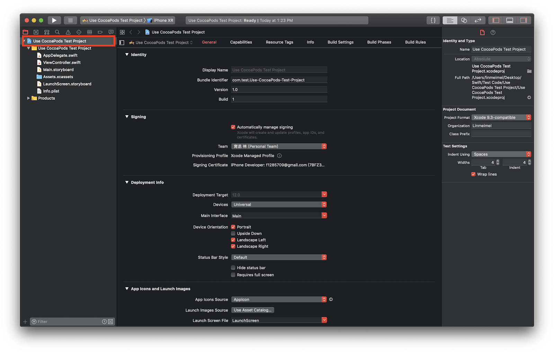Add a new file with plus button

[25, 322]
